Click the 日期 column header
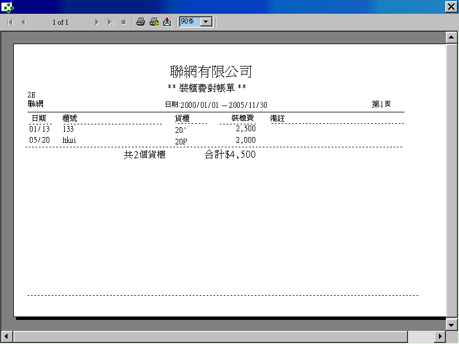This screenshot has width=459, height=344. pos(39,118)
